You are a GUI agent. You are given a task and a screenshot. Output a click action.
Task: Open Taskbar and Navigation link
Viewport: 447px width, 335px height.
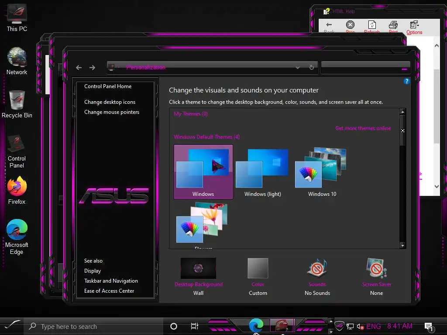(111, 280)
